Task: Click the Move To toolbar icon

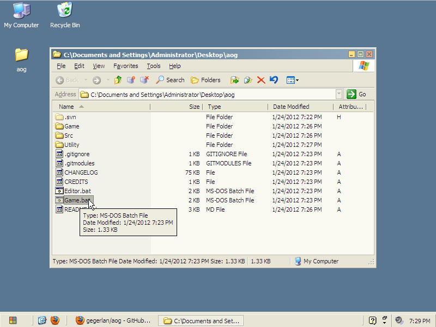Action: point(235,80)
